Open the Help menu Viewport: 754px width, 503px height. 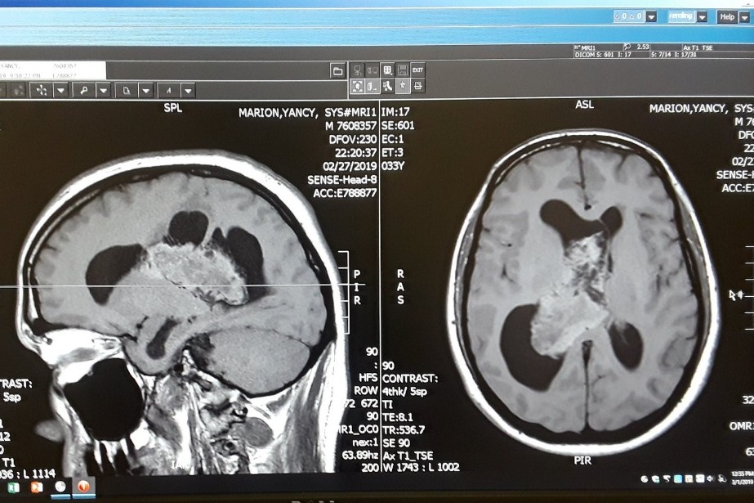727,16
